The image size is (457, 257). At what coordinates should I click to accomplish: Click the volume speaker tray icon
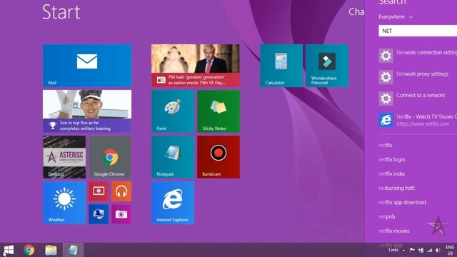438,250
